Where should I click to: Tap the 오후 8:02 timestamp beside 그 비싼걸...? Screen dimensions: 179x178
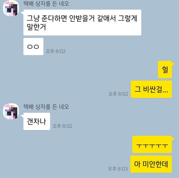click(118, 94)
